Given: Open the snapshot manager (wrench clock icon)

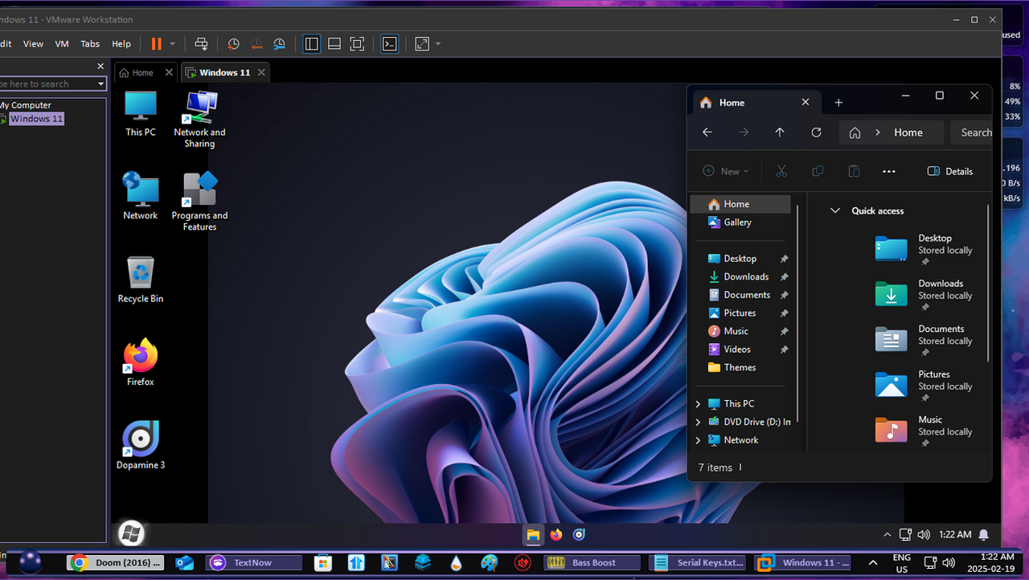Looking at the screenshot, I should (279, 44).
